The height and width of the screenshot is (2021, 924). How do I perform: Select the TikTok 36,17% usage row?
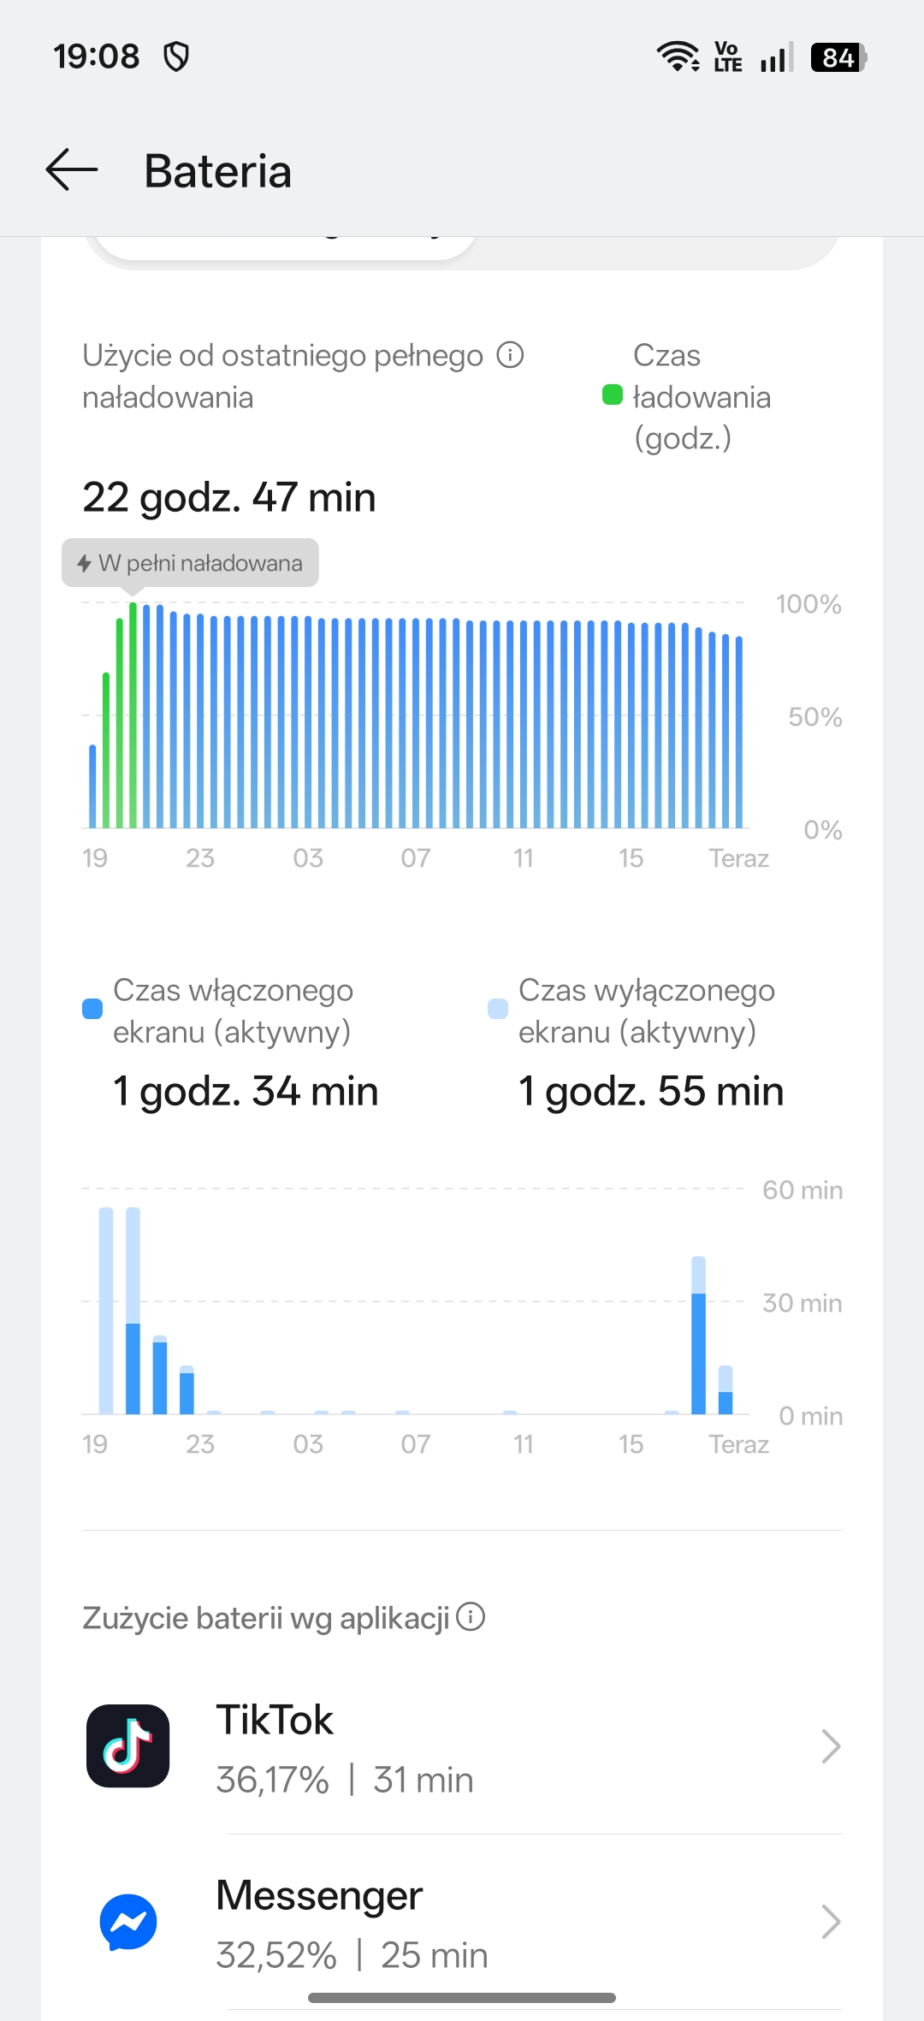tap(462, 1747)
